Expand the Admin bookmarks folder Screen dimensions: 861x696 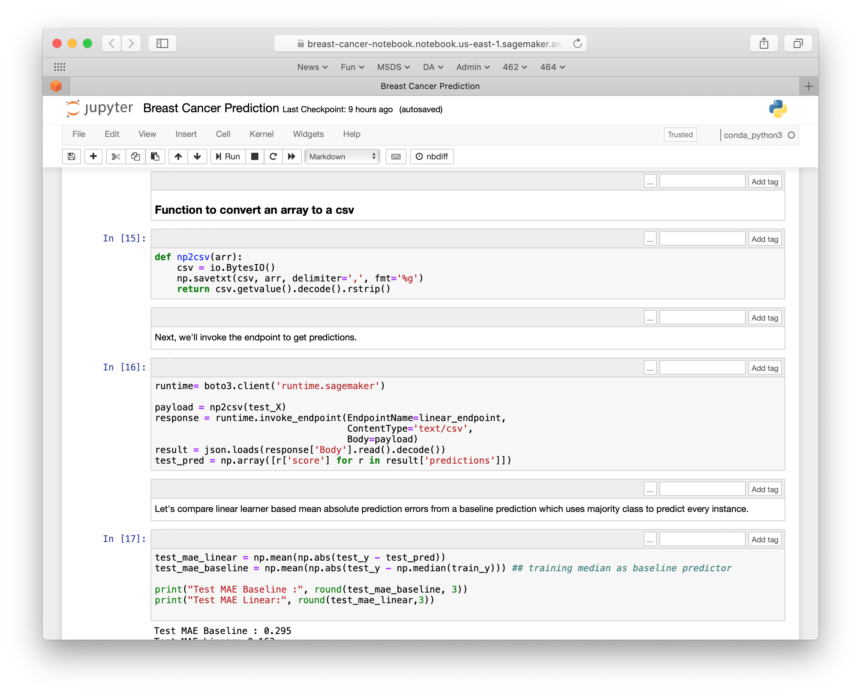[x=473, y=67]
